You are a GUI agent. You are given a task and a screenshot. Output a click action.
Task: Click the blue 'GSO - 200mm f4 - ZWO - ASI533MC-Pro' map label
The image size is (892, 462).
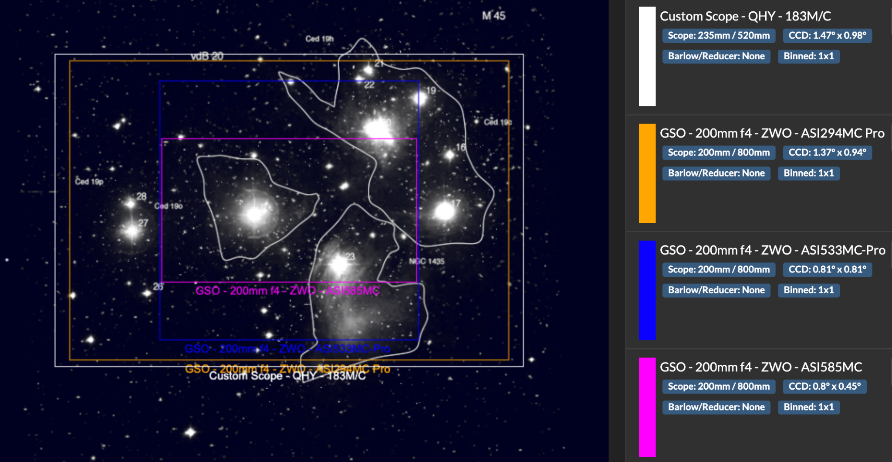287,349
